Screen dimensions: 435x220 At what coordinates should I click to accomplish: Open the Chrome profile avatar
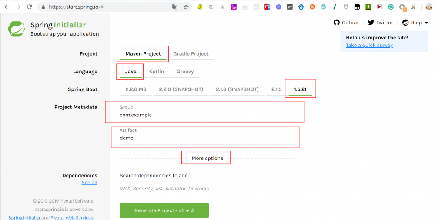pos(429,7)
